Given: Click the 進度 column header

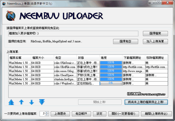Looking at the screenshot, I should pos(111,58).
